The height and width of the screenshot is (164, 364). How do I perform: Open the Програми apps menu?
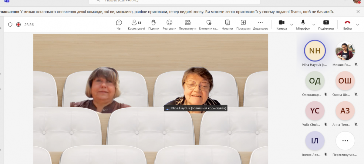243,25
